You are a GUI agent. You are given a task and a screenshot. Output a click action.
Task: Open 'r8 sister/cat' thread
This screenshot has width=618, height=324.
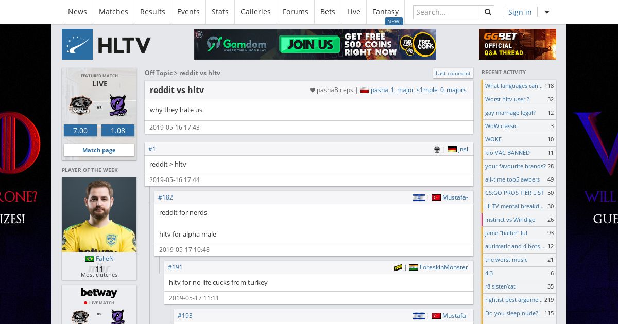click(x=519, y=286)
